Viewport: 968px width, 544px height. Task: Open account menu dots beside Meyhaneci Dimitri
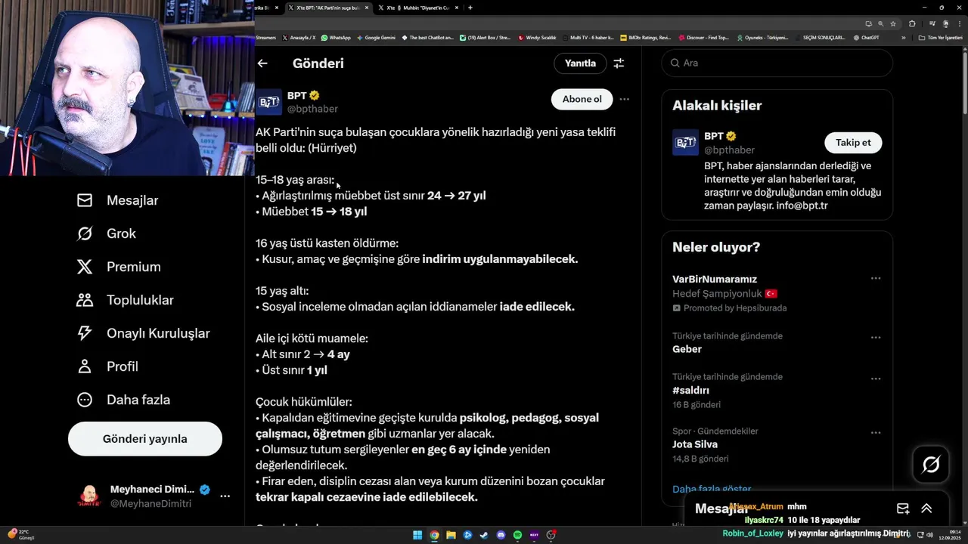[x=225, y=496]
